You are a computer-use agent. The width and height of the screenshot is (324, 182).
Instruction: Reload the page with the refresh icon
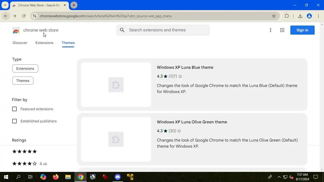[24, 16]
